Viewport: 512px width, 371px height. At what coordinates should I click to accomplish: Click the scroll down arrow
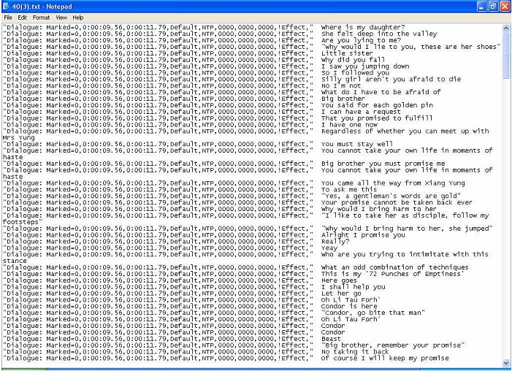tap(506, 362)
